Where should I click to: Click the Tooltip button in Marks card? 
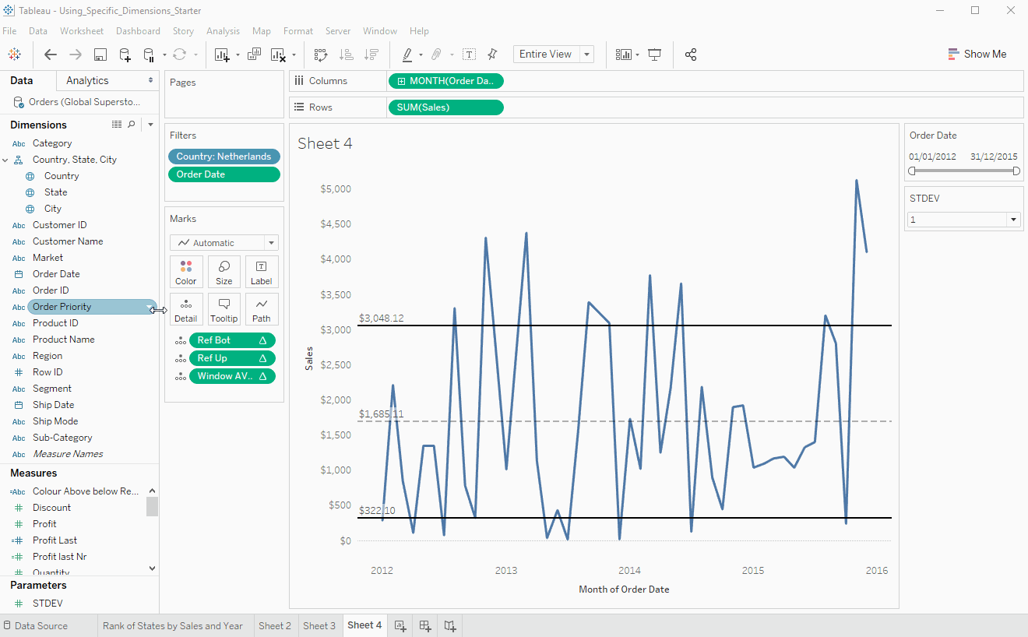pos(224,309)
